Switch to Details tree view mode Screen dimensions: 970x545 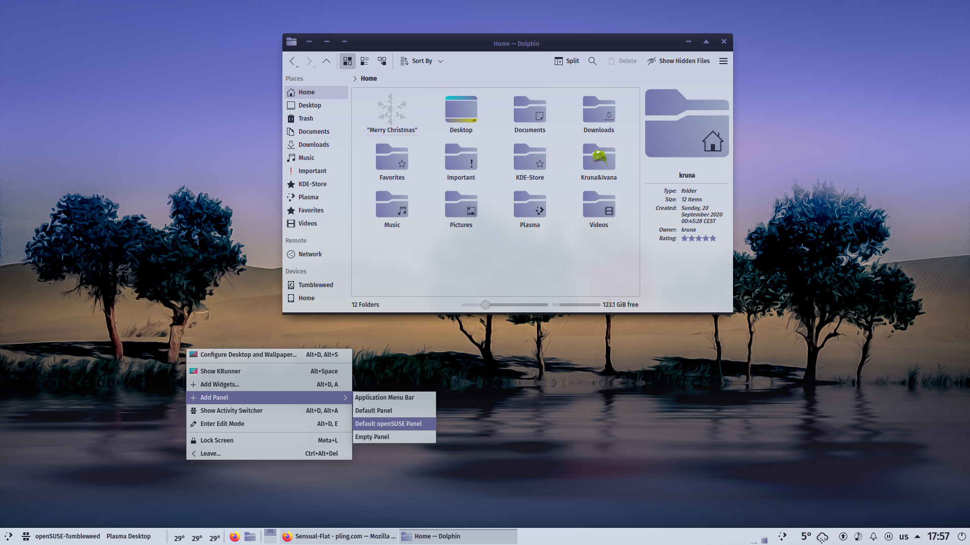point(382,61)
